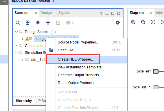Collapse the Simulation Sources tree node

tap(16, 53)
